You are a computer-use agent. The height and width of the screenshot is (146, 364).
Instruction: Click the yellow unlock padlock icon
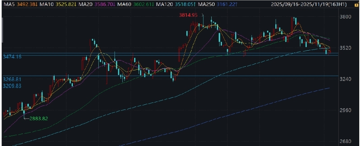click(x=357, y=4)
